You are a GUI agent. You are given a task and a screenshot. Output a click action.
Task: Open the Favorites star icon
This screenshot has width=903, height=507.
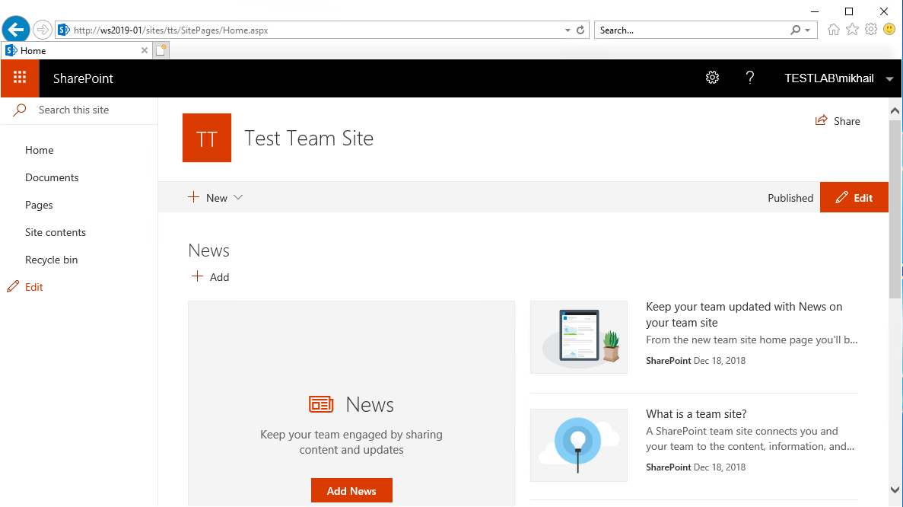coord(852,30)
